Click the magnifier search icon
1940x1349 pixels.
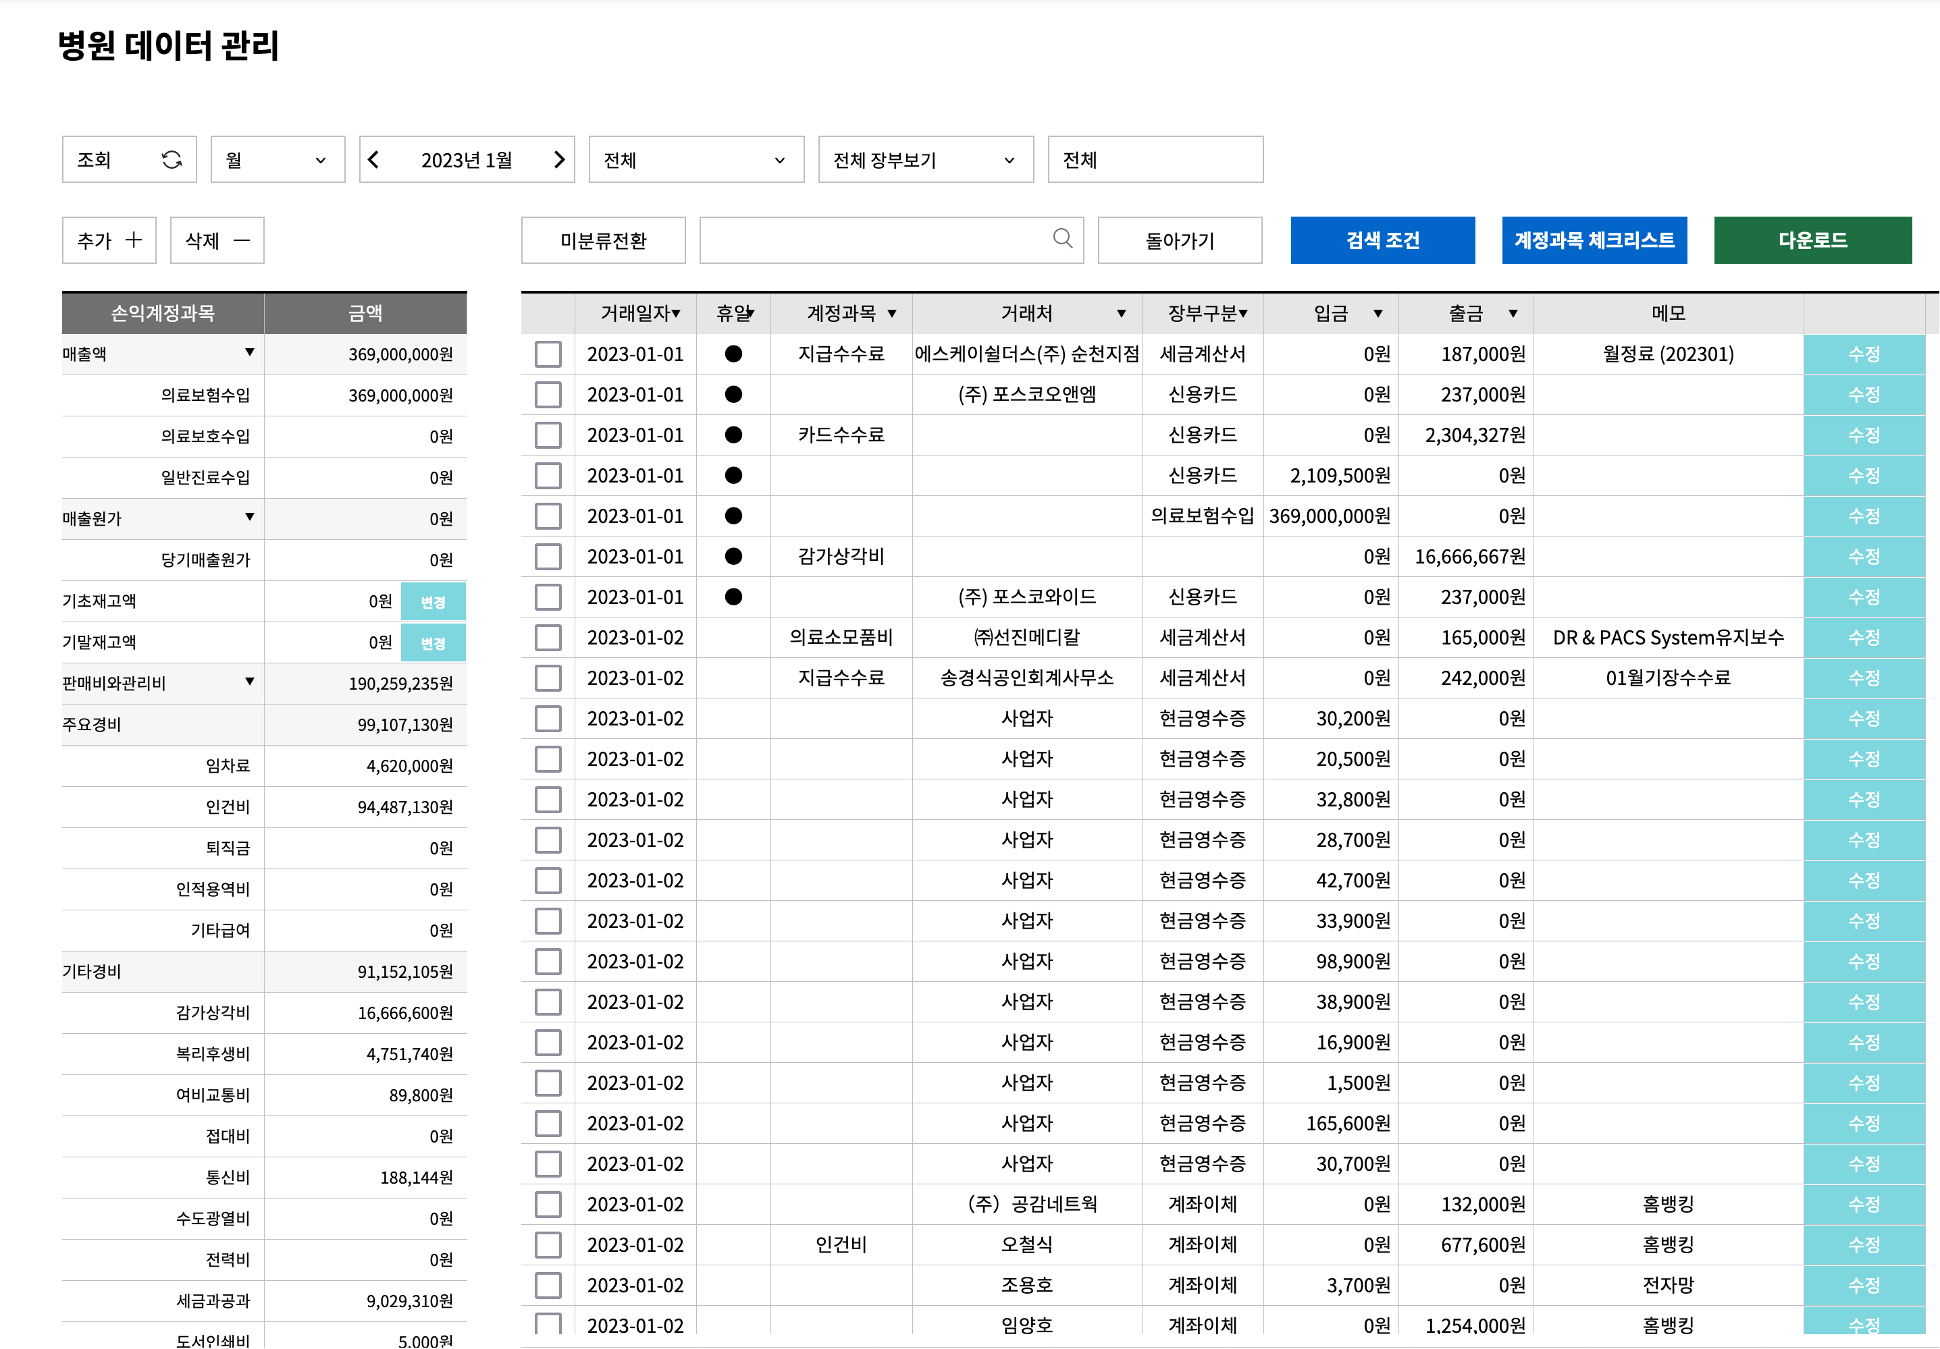1062,239
